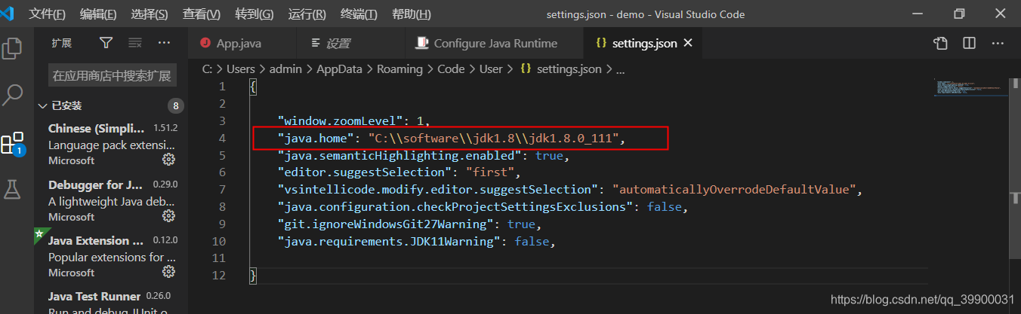Clear extension search results icon

135,43
